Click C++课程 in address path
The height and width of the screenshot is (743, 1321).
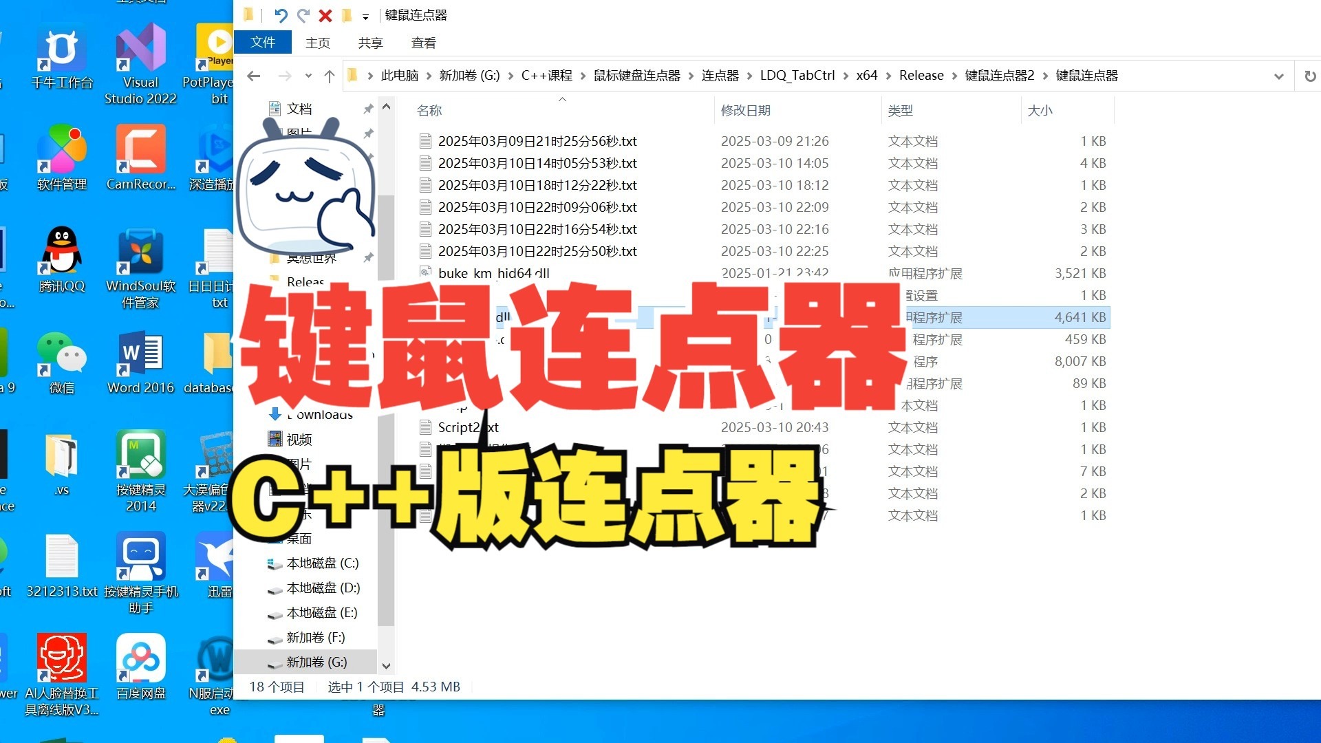coord(546,76)
